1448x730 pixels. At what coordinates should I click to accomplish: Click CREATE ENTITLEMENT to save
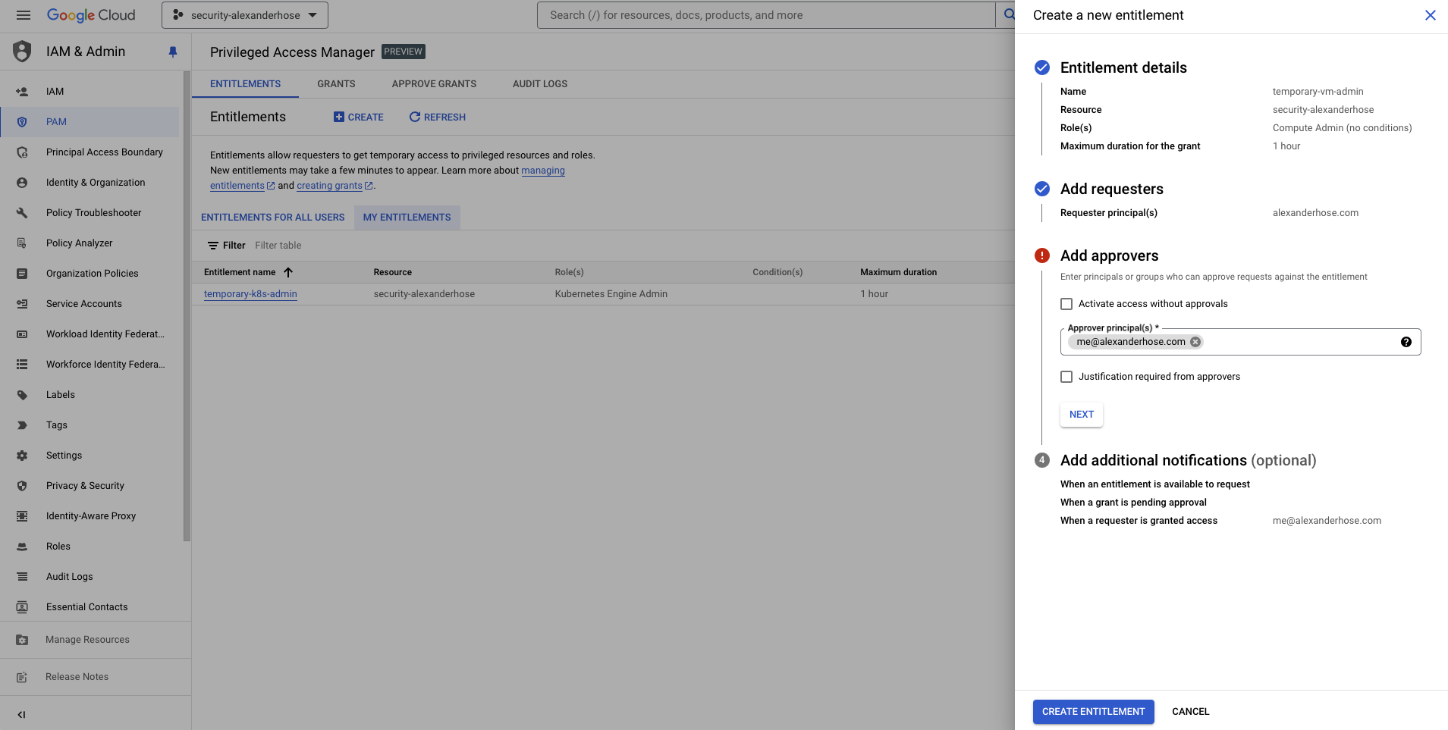[1092, 711]
